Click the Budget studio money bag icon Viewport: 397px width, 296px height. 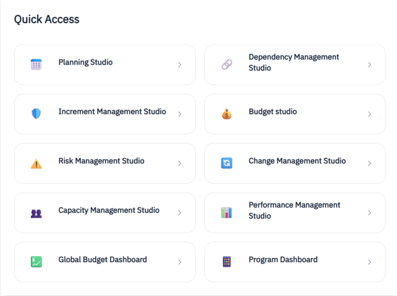(226, 114)
